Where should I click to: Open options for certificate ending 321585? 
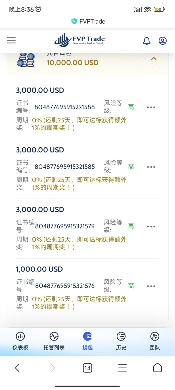[x=151, y=167]
